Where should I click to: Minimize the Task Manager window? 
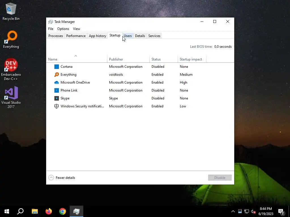[x=202, y=21]
